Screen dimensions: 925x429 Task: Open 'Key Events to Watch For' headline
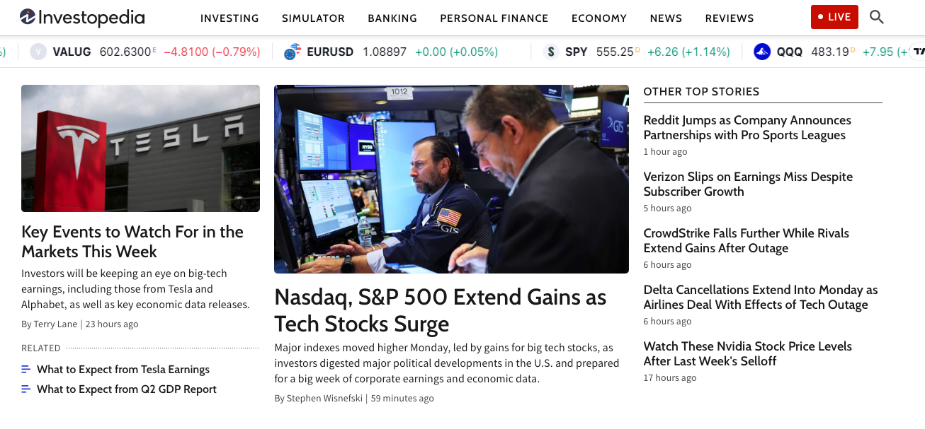(x=132, y=241)
